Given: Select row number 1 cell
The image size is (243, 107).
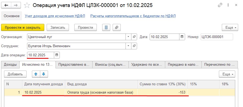Looking at the screenshot, I should pos(13,93).
